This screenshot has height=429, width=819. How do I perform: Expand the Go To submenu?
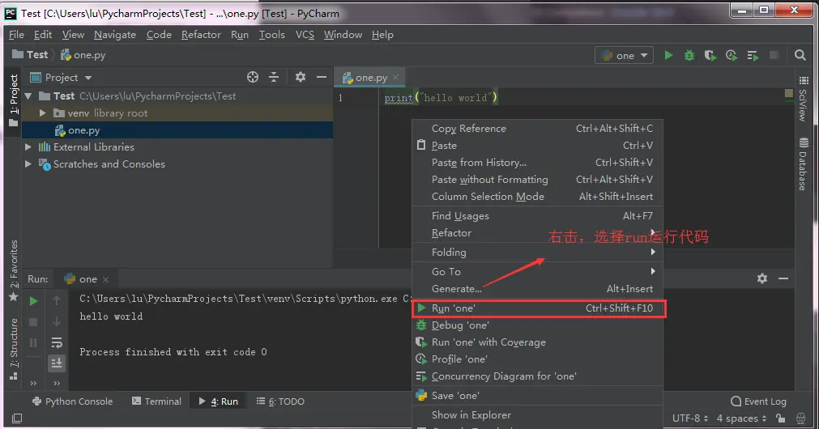(x=537, y=271)
